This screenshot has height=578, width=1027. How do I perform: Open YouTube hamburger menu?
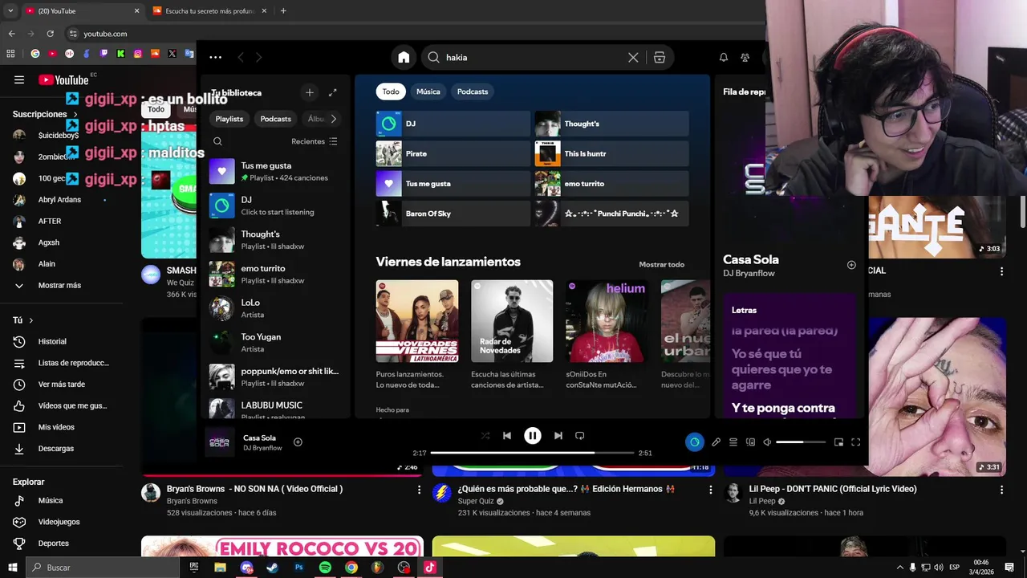(x=19, y=79)
